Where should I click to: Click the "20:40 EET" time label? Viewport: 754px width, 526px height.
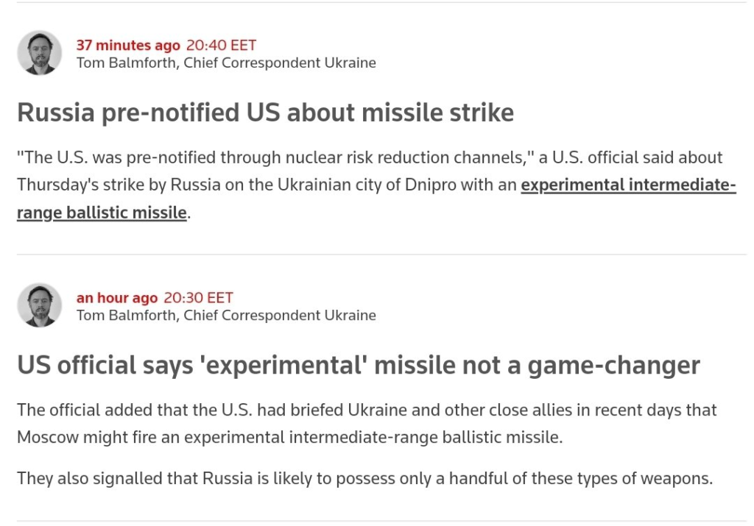221,46
